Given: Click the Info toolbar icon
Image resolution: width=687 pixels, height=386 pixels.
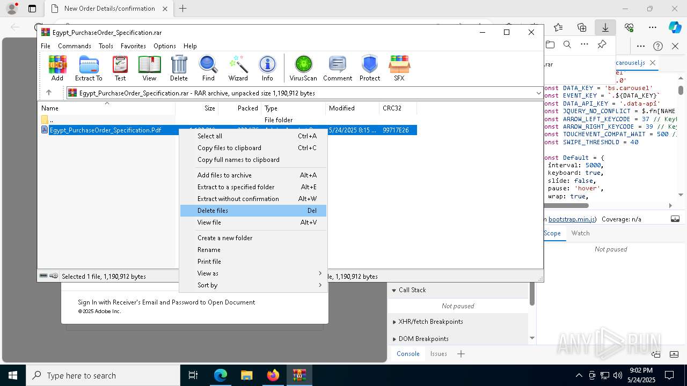Looking at the screenshot, I should coord(267,68).
